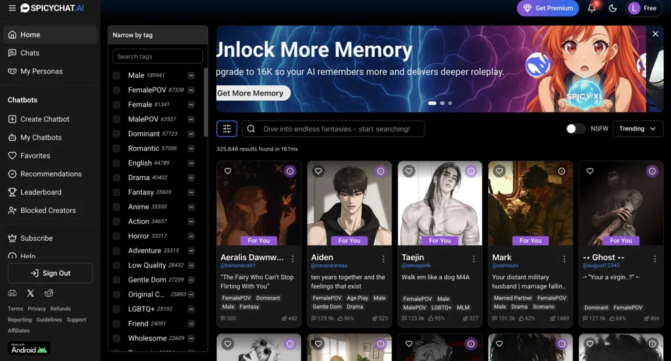Viewport: 671px width, 361px height.
Task: Open the filter settings icon button
Action: click(227, 129)
